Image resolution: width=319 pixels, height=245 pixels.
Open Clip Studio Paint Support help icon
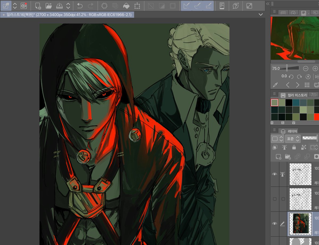[236, 6]
